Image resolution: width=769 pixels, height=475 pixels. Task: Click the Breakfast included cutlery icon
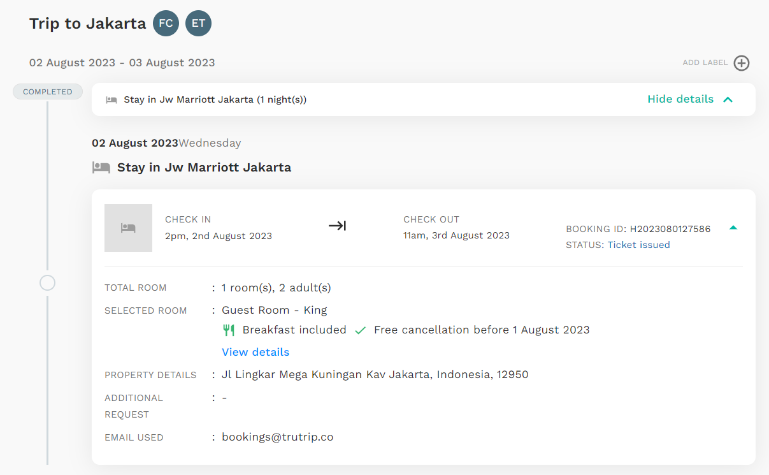229,330
